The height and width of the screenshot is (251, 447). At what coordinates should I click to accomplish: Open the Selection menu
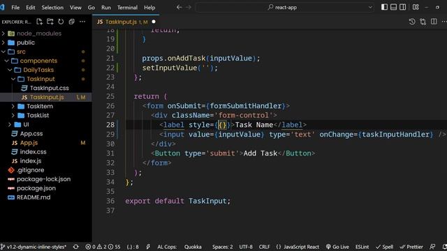pyautogui.click(x=52, y=8)
